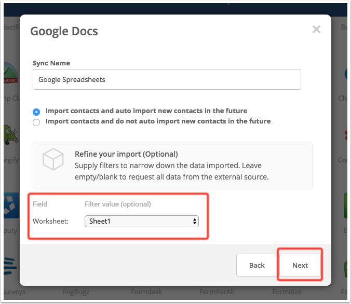
Task: Click the 'Google Docs' dialog title
Action: 64,31
